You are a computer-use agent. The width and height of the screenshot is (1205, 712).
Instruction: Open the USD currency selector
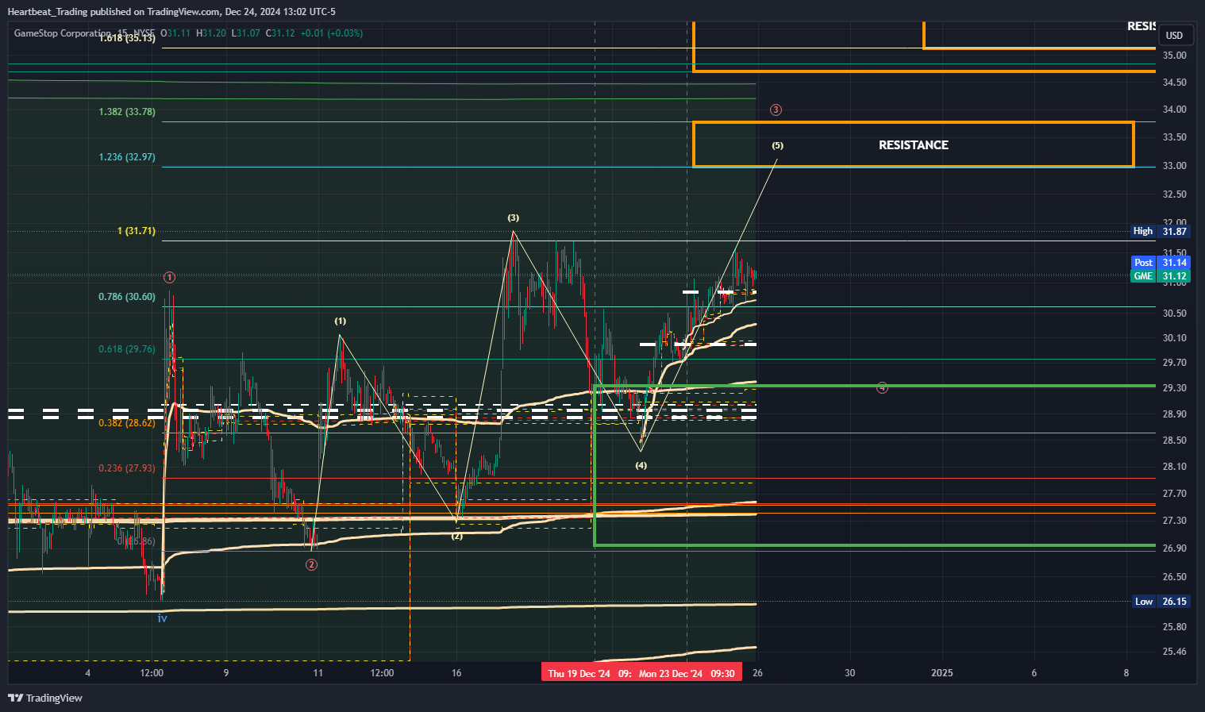coord(1174,35)
